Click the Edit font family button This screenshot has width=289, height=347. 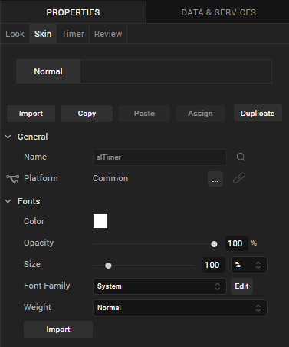[241, 286]
